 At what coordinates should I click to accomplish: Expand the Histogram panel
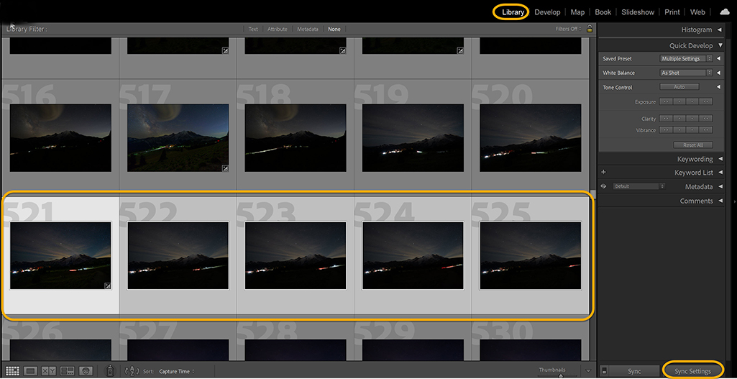tap(720, 29)
